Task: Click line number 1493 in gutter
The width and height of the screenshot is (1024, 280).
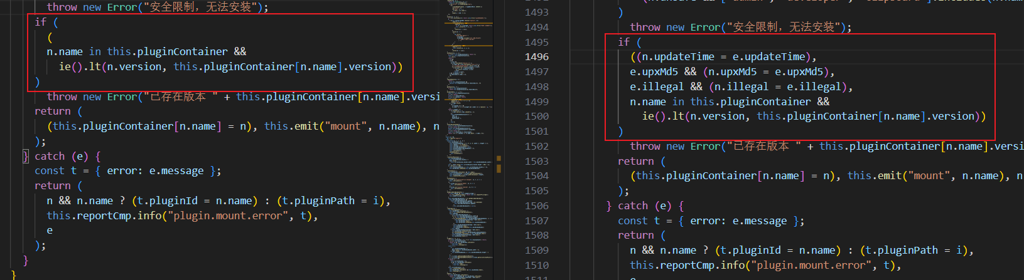Action: 536,13
